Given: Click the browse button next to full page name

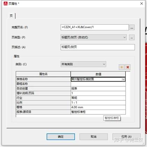Looking at the screenshot, I should point(132,27).
